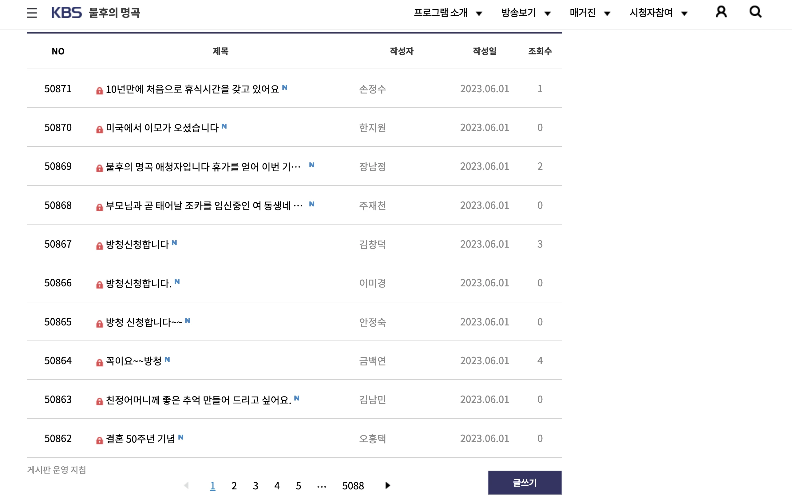Open post 미국에서 이모가 오셨습니다
The image size is (792, 502).
pyautogui.click(x=162, y=128)
